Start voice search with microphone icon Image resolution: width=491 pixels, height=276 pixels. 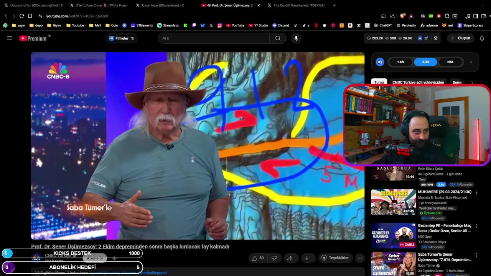point(296,38)
